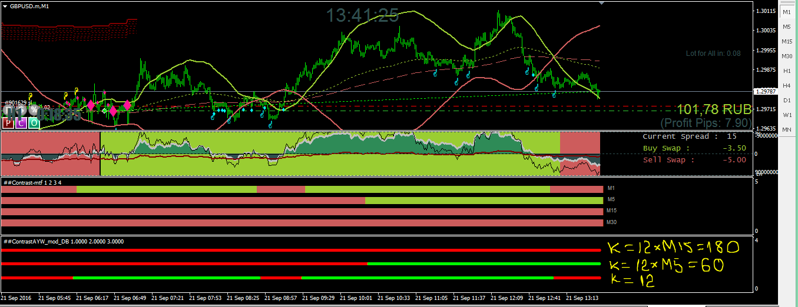Switch chart to M1 timeframe
Screen dimensions: 798x307
[787, 12]
